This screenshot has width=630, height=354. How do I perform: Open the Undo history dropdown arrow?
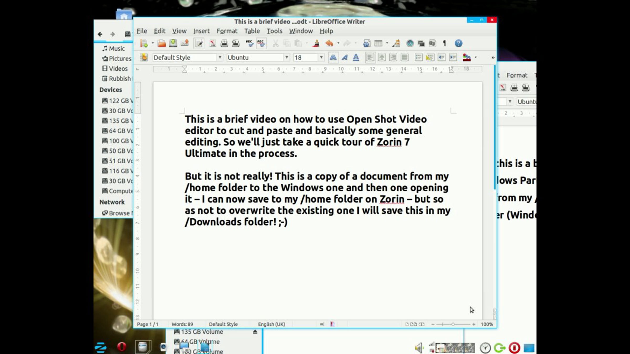coord(338,44)
